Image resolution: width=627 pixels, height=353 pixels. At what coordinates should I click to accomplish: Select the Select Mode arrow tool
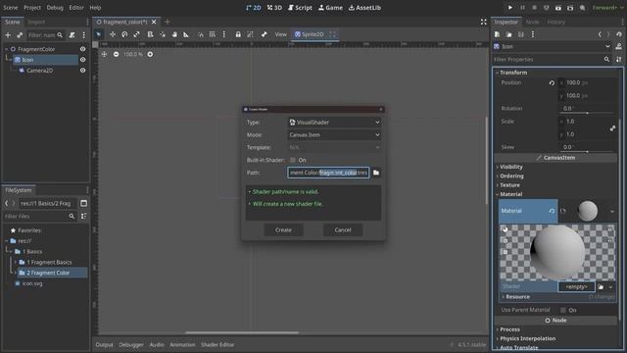click(98, 34)
